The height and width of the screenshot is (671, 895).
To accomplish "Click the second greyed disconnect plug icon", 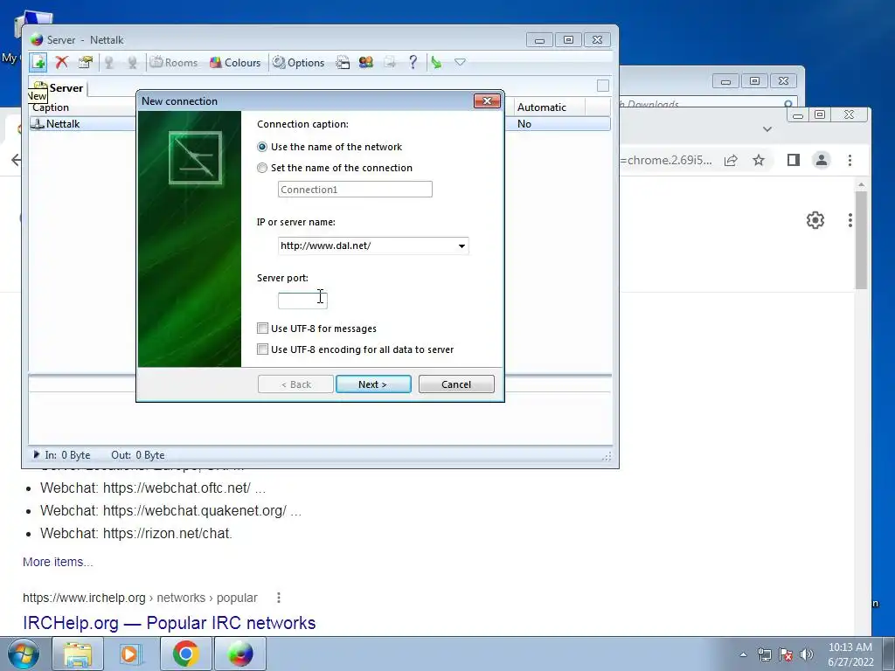I will pos(132,62).
